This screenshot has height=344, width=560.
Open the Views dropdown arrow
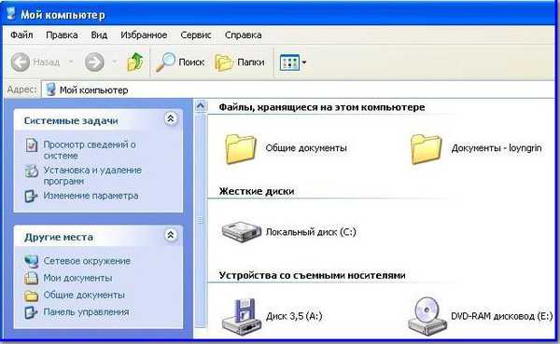click(304, 62)
